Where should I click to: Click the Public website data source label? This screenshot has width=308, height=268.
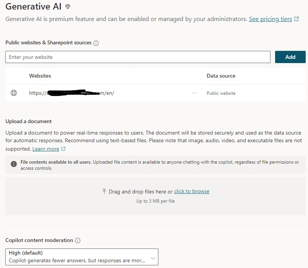coord(221,93)
